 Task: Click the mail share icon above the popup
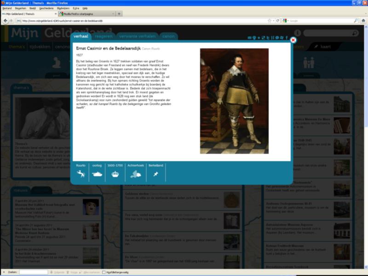tap(249, 38)
